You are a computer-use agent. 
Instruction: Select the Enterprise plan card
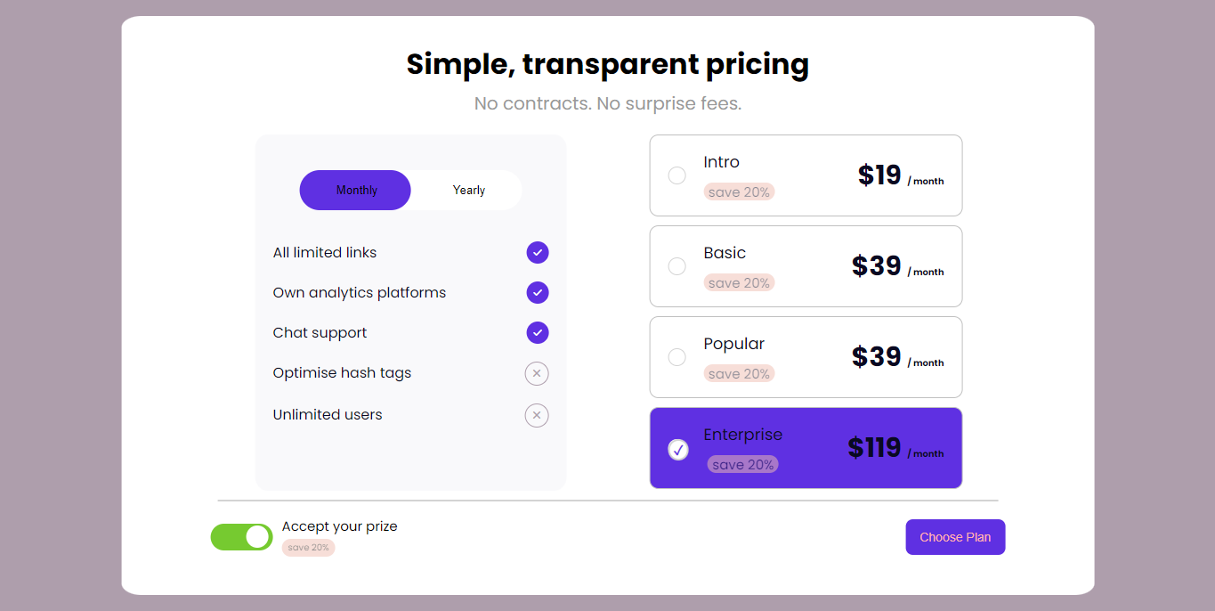tap(806, 448)
